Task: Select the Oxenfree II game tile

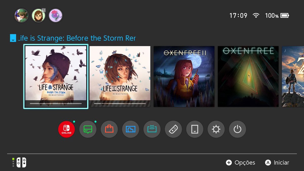Action: tap(184, 77)
